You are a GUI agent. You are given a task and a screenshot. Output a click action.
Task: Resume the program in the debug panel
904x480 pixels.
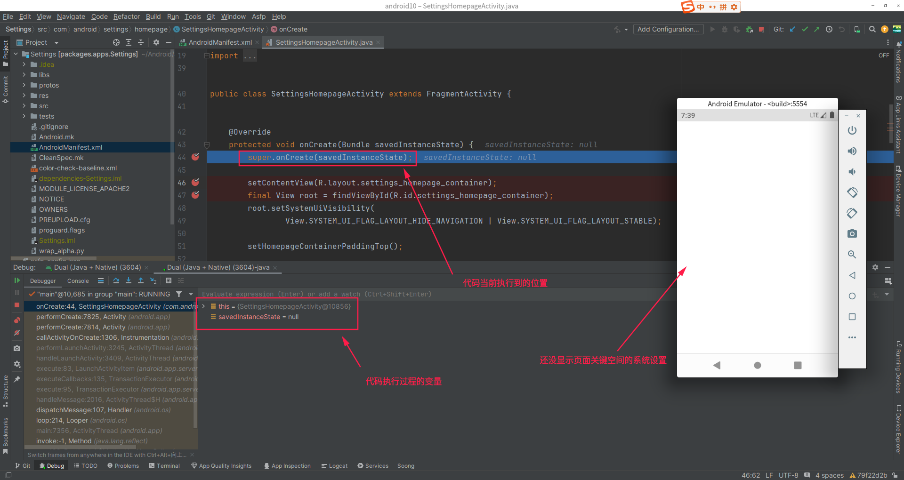[x=17, y=280]
